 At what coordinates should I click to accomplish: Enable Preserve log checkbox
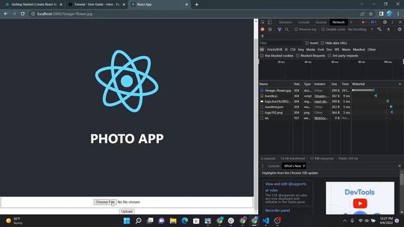click(x=296, y=30)
